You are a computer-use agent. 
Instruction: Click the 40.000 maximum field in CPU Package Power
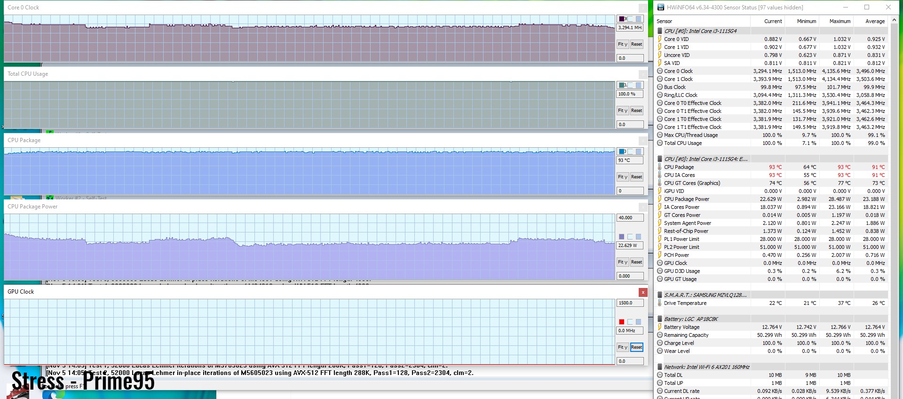pos(629,218)
